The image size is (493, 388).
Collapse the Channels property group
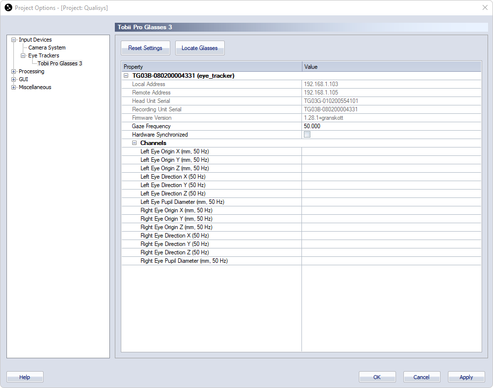(x=134, y=143)
